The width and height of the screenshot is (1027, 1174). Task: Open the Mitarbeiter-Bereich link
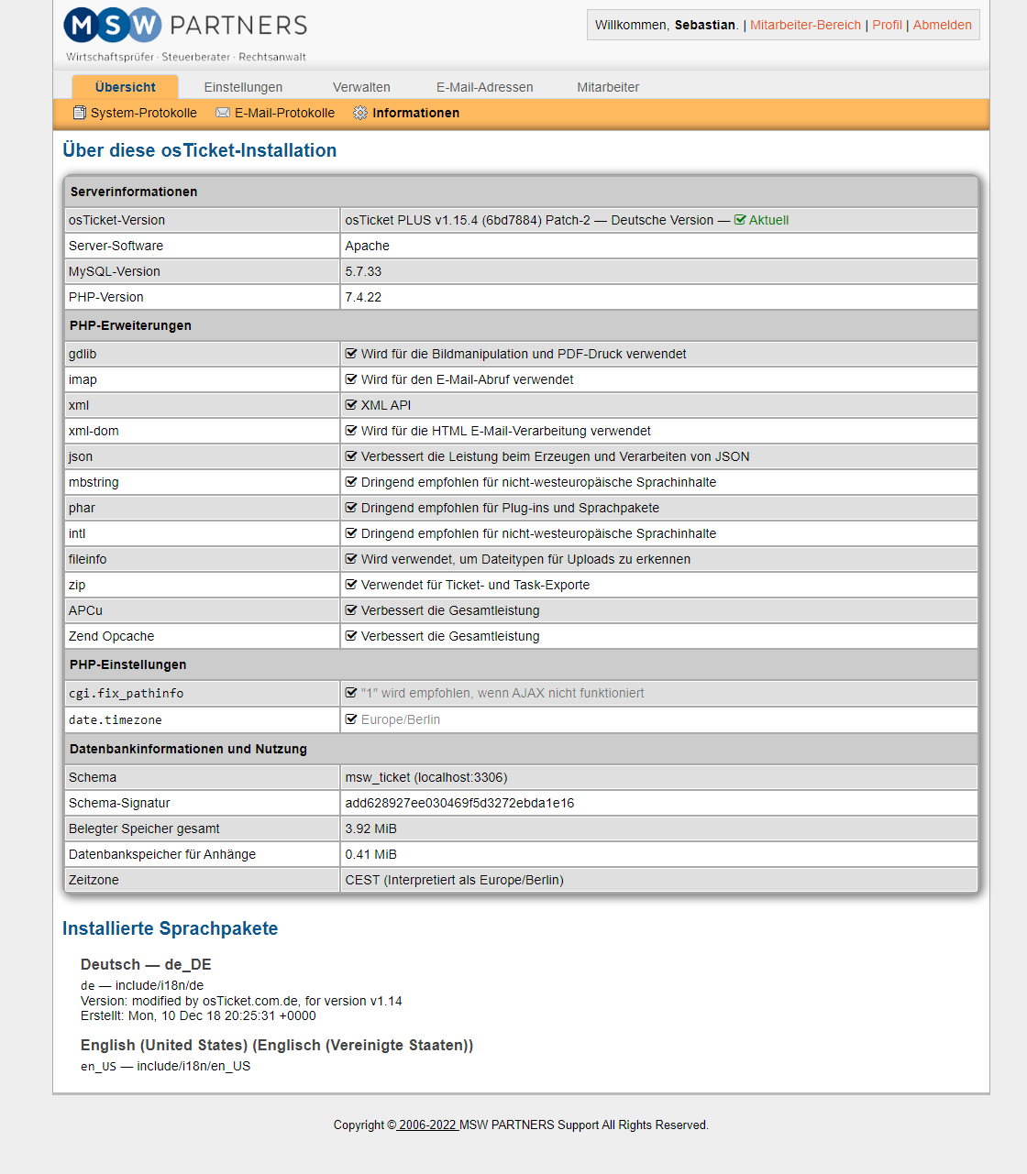(x=805, y=25)
